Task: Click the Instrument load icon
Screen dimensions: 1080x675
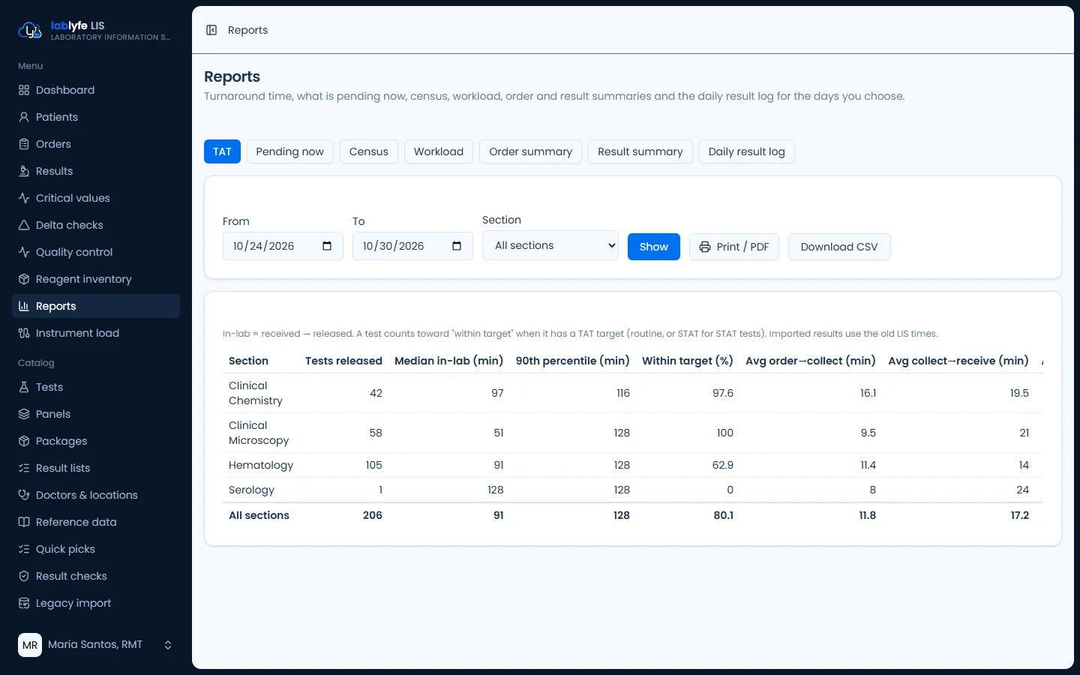Action: point(24,333)
